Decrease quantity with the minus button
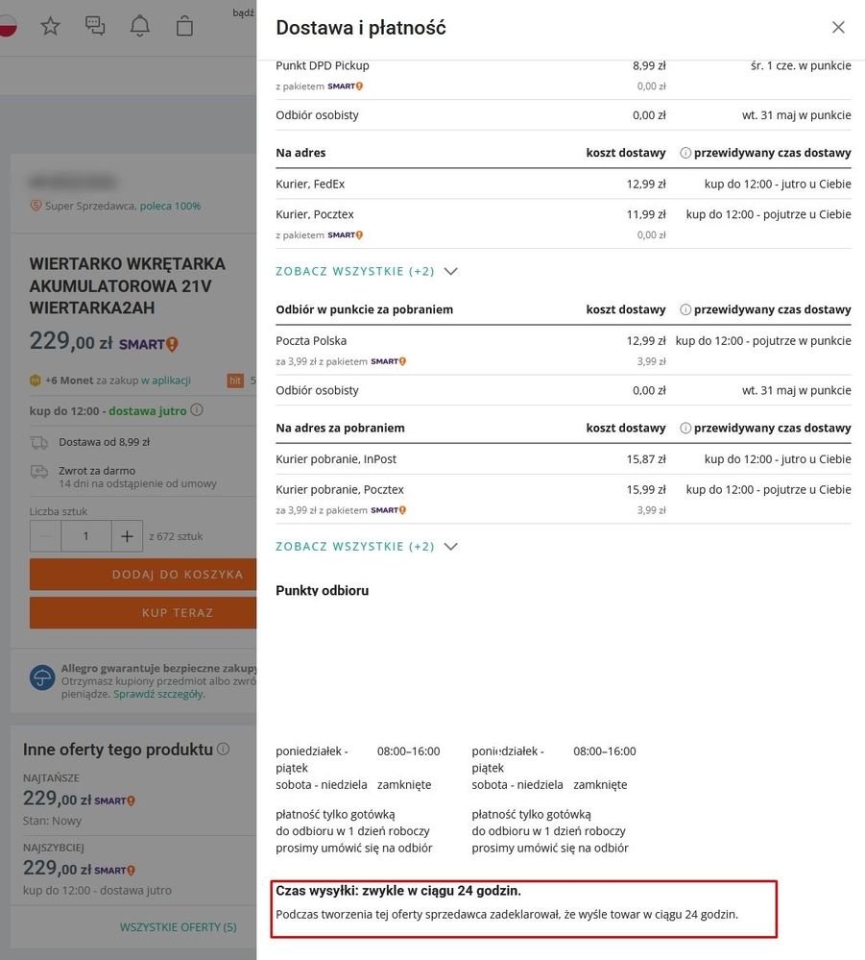865x960 pixels. (x=45, y=536)
